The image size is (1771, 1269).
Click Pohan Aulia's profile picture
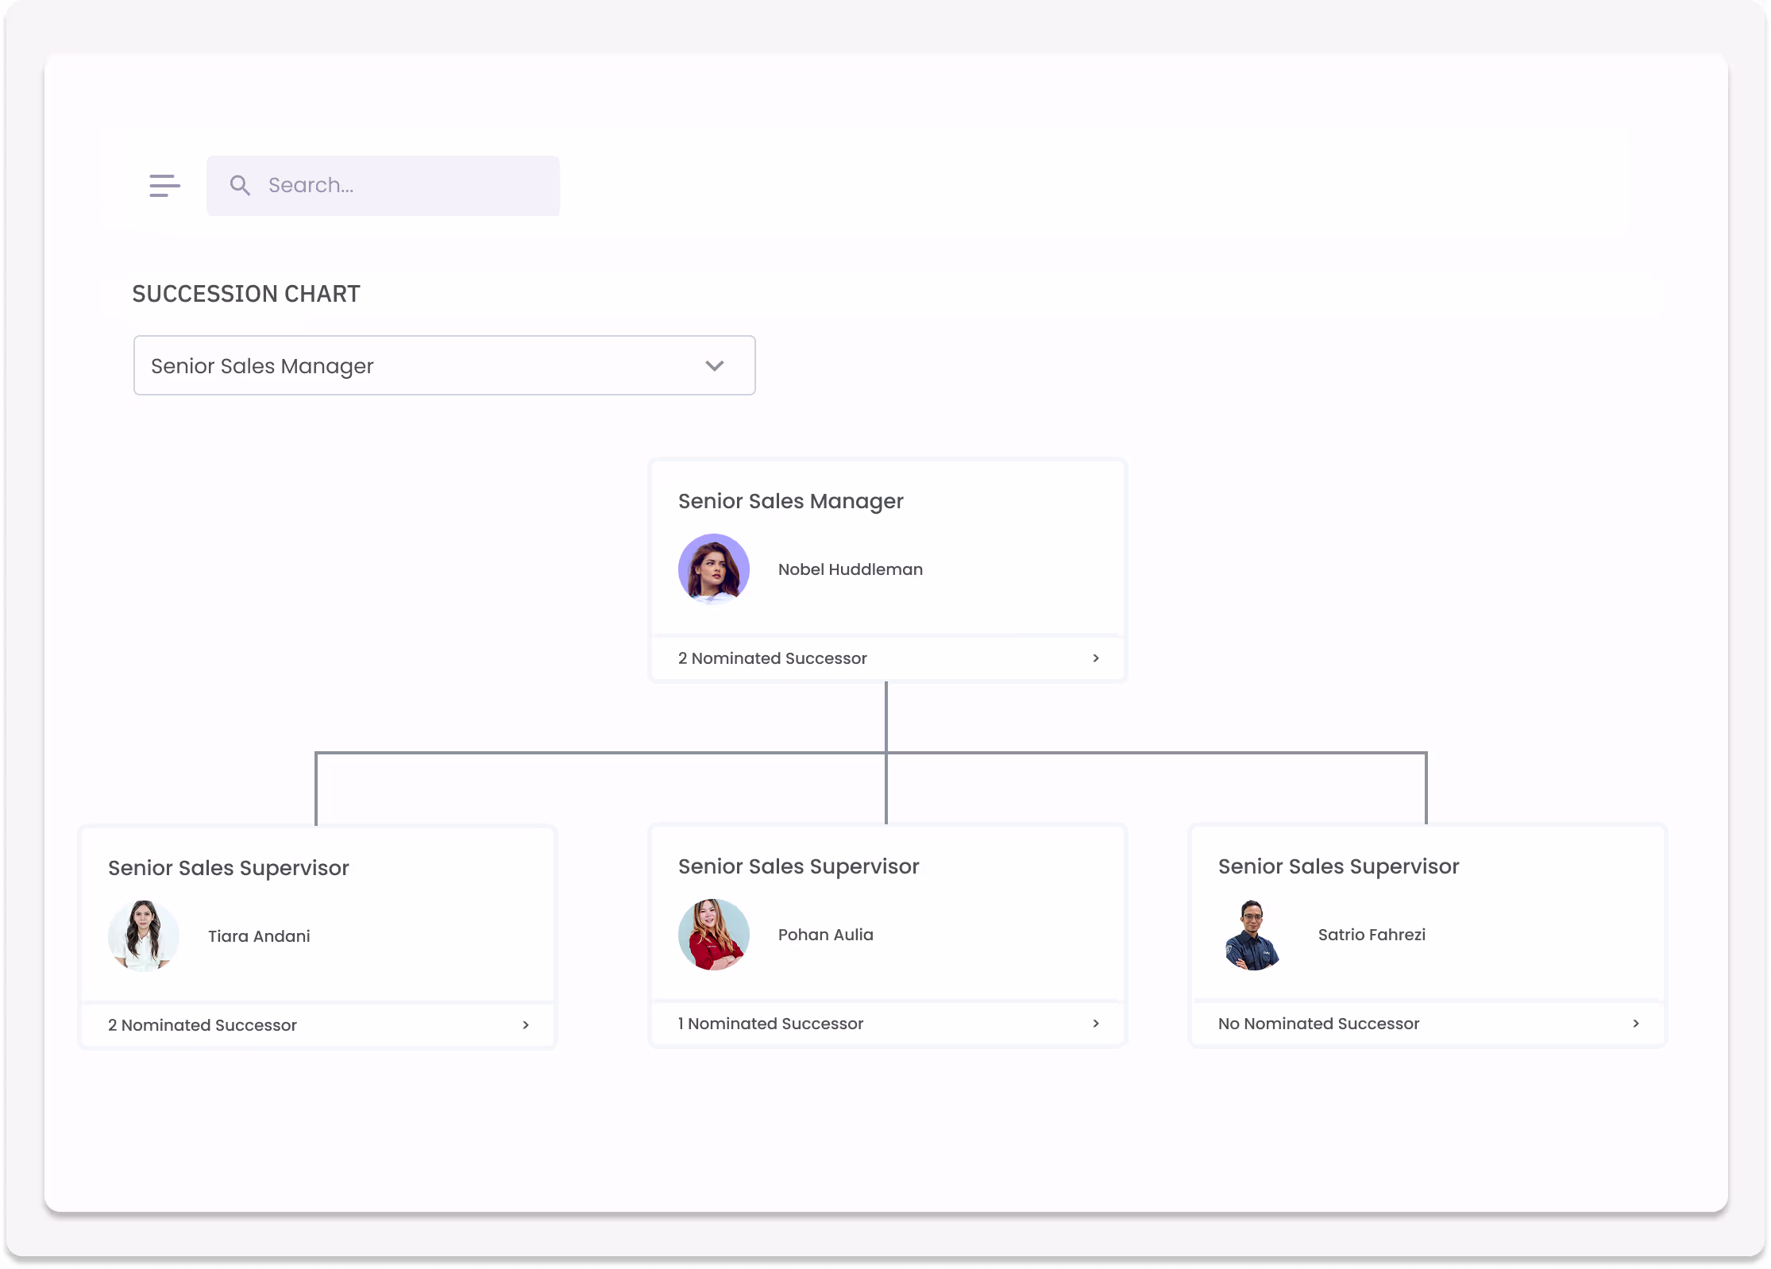coord(713,935)
